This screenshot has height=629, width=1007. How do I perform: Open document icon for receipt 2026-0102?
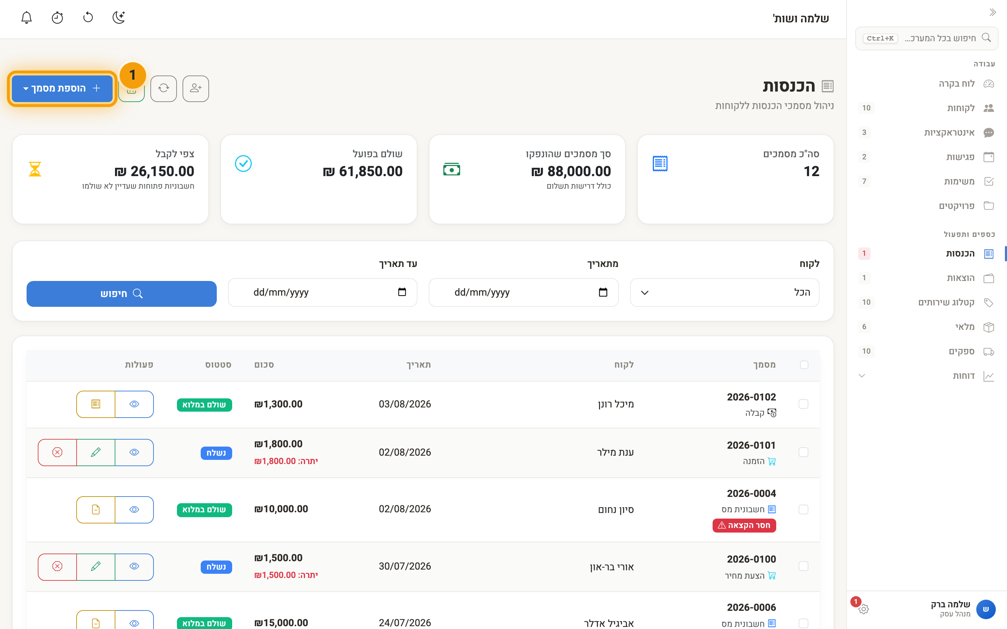tap(96, 404)
